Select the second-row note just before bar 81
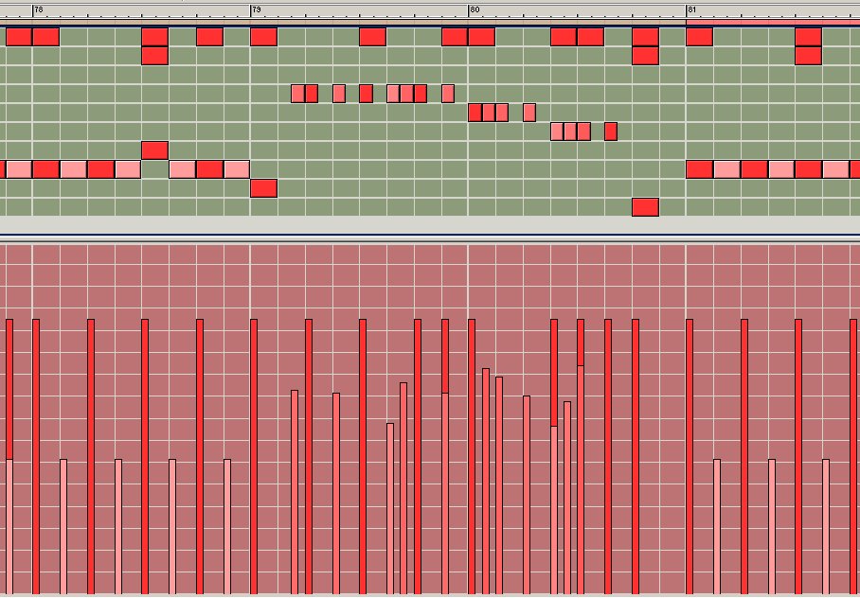 (645, 55)
